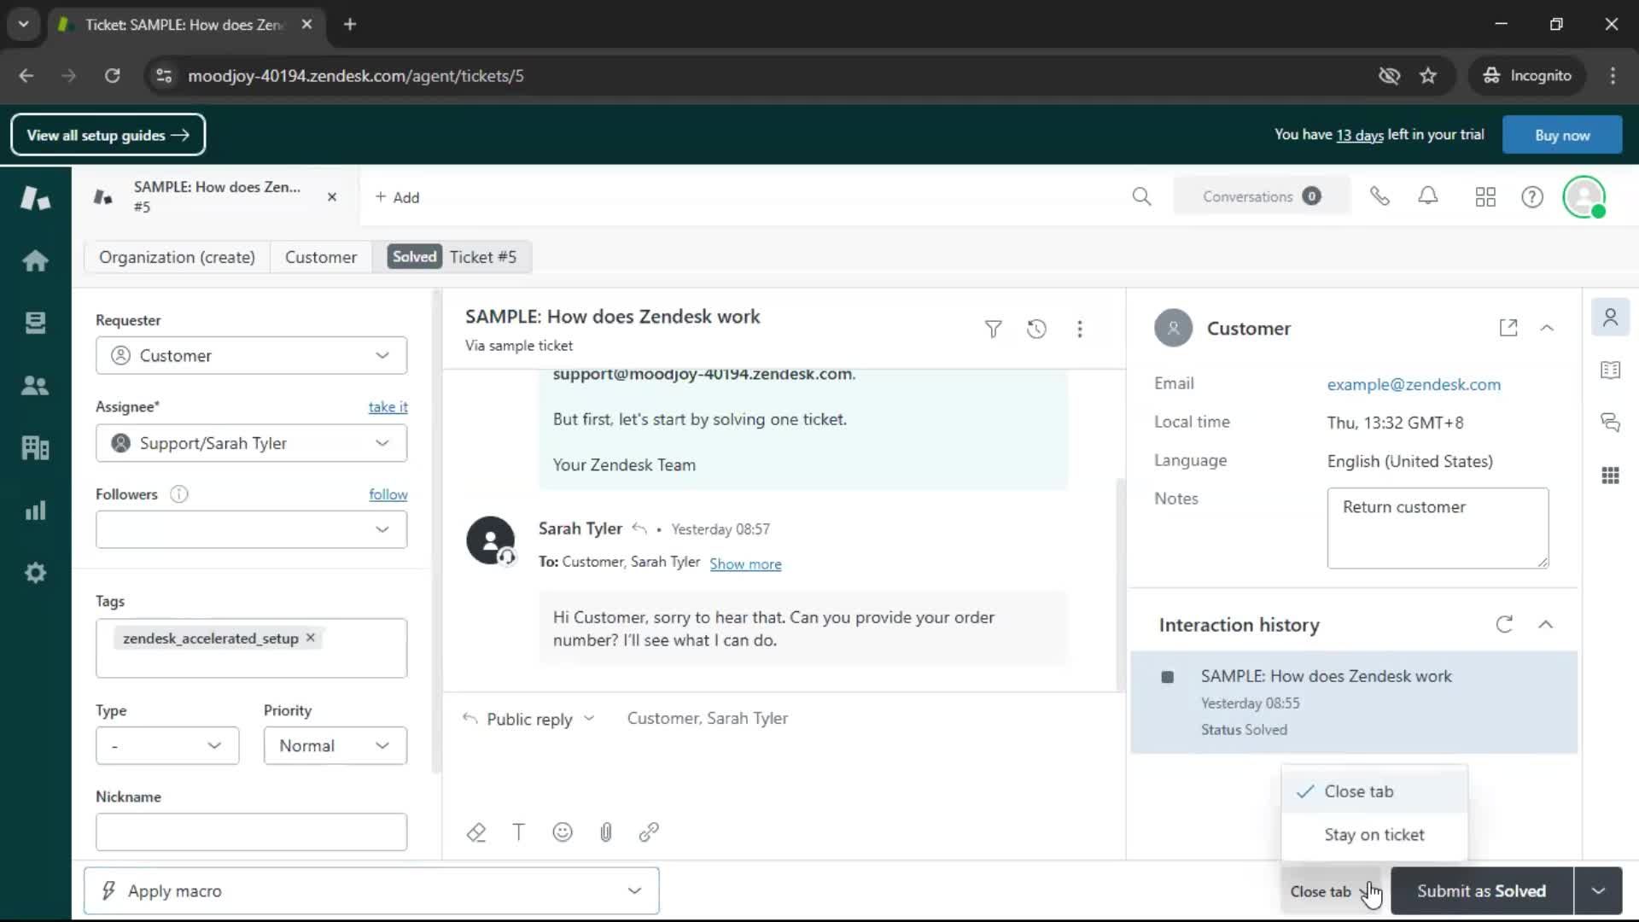Open the Zendesk logo in sidebar
The height and width of the screenshot is (922, 1639).
[x=35, y=198]
